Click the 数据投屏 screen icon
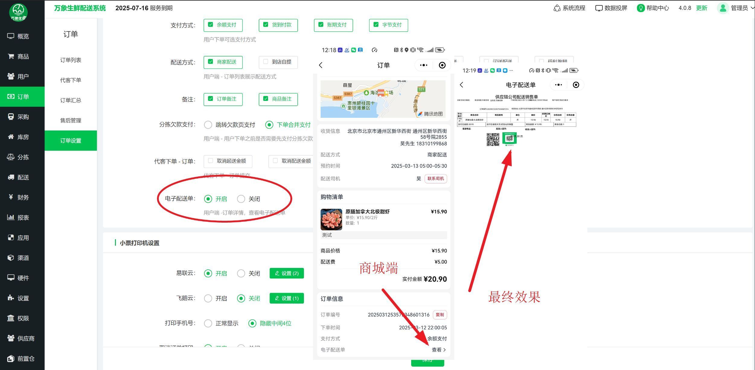 [x=599, y=8]
